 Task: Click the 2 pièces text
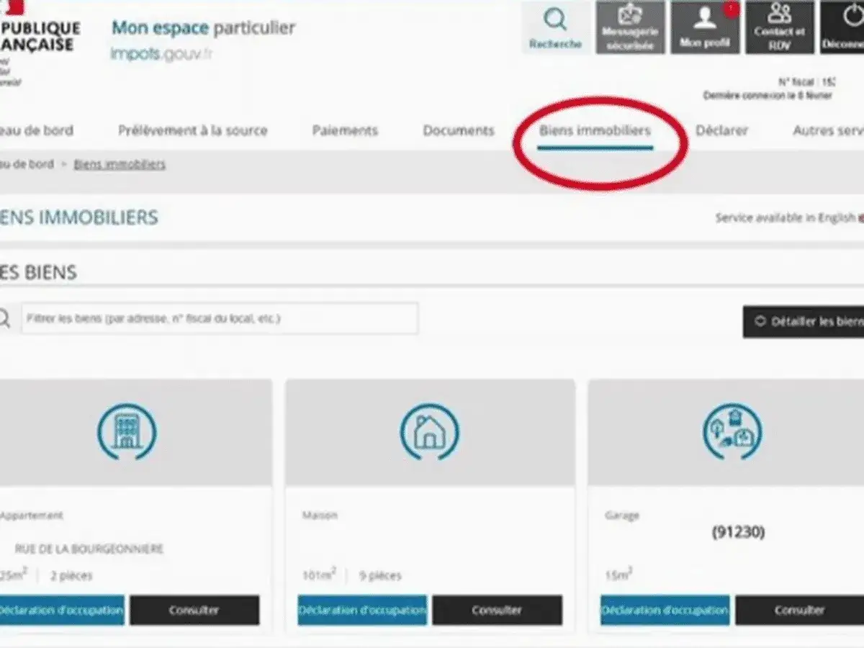pyautogui.click(x=71, y=576)
